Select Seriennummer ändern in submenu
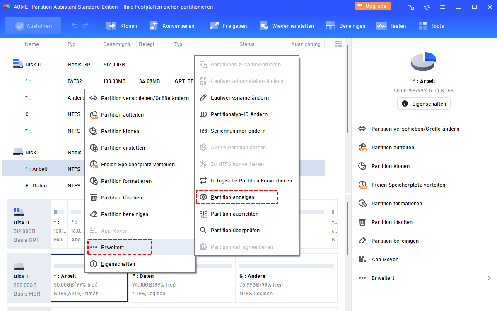The image size is (497, 311). 247,131
